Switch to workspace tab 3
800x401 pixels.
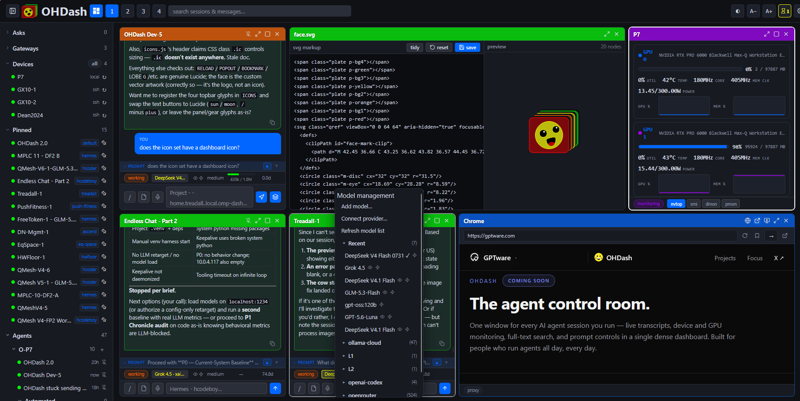(x=143, y=11)
